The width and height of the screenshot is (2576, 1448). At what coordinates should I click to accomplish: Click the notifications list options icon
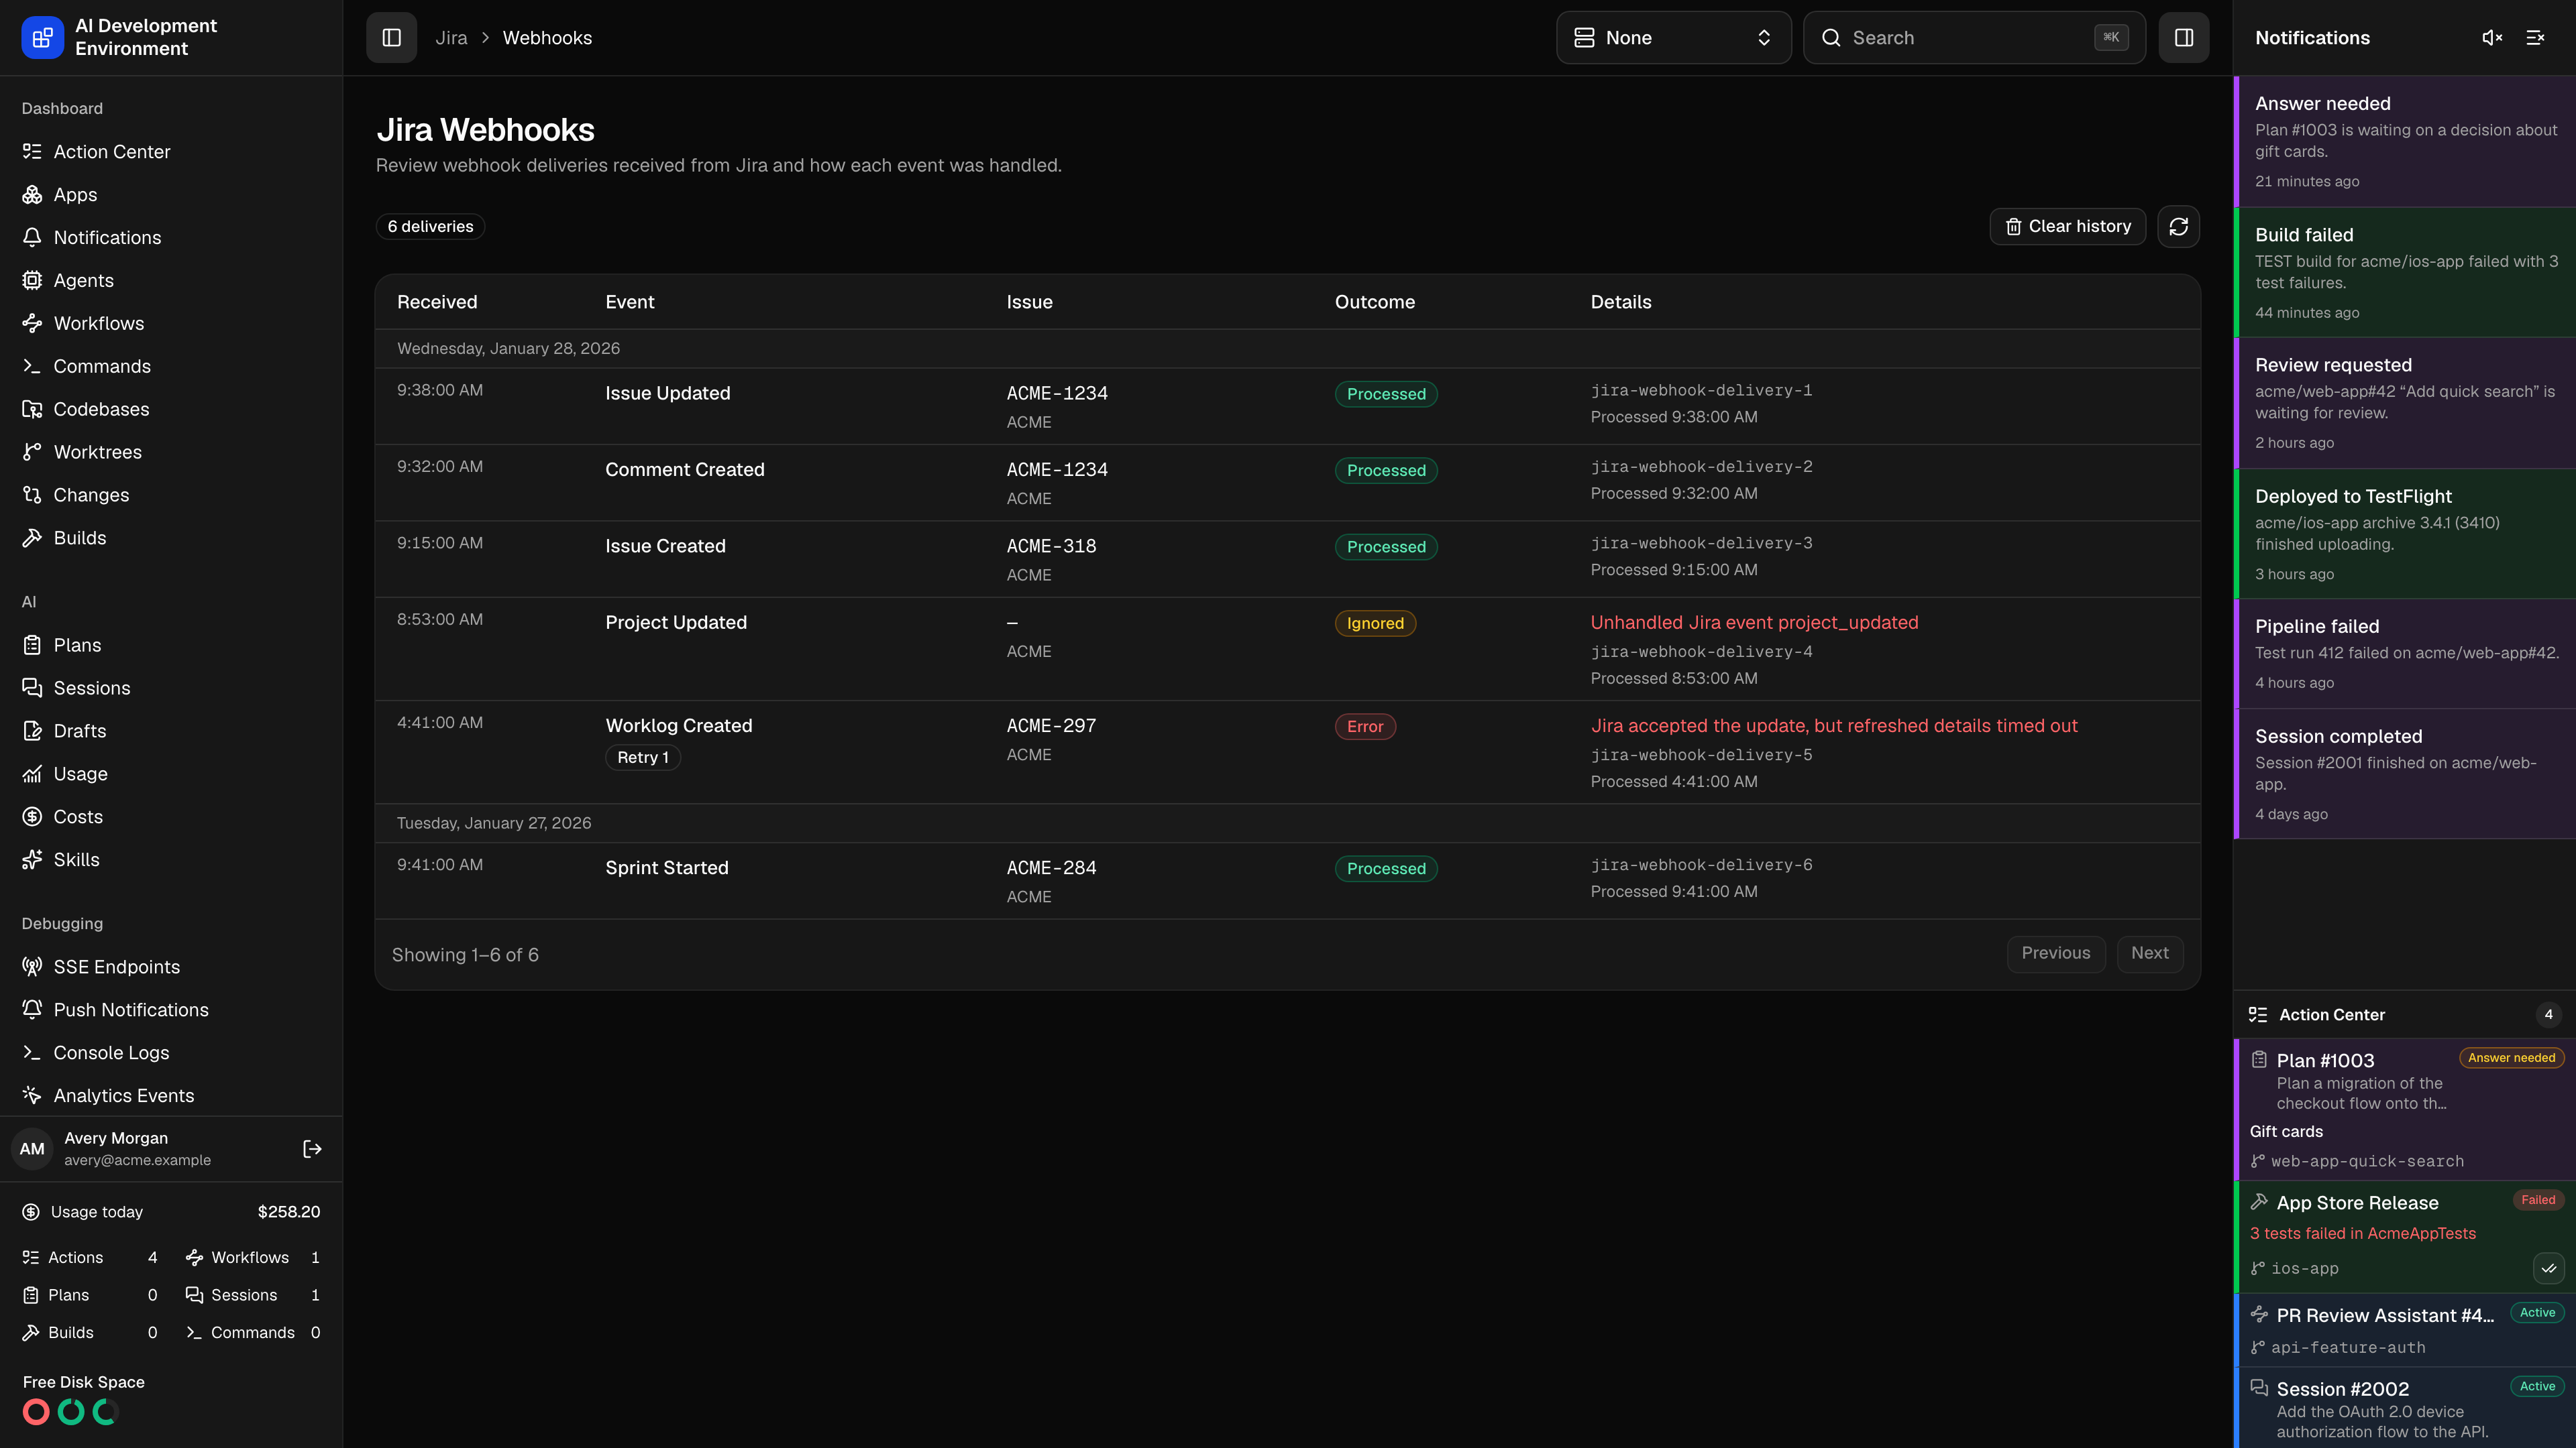(x=2535, y=37)
